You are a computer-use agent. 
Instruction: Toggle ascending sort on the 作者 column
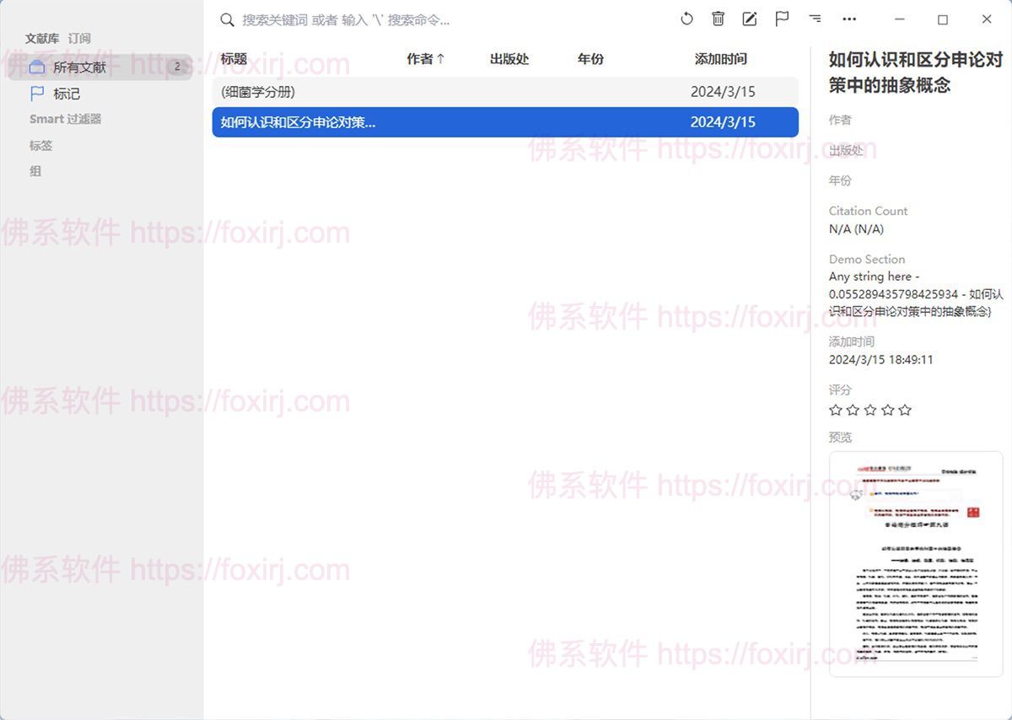click(425, 59)
